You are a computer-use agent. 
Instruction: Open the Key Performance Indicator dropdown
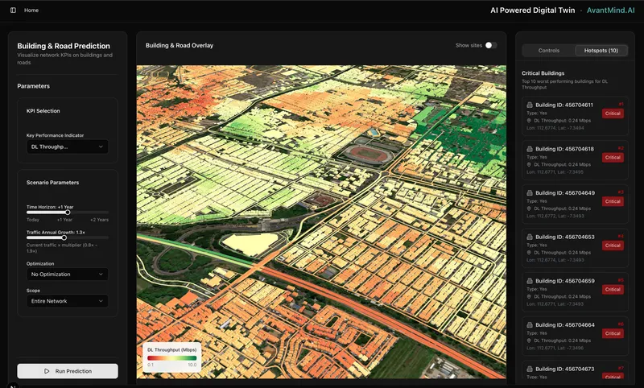(68, 147)
